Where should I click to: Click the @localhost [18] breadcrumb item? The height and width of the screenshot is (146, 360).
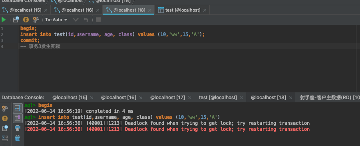tap(113, 1)
